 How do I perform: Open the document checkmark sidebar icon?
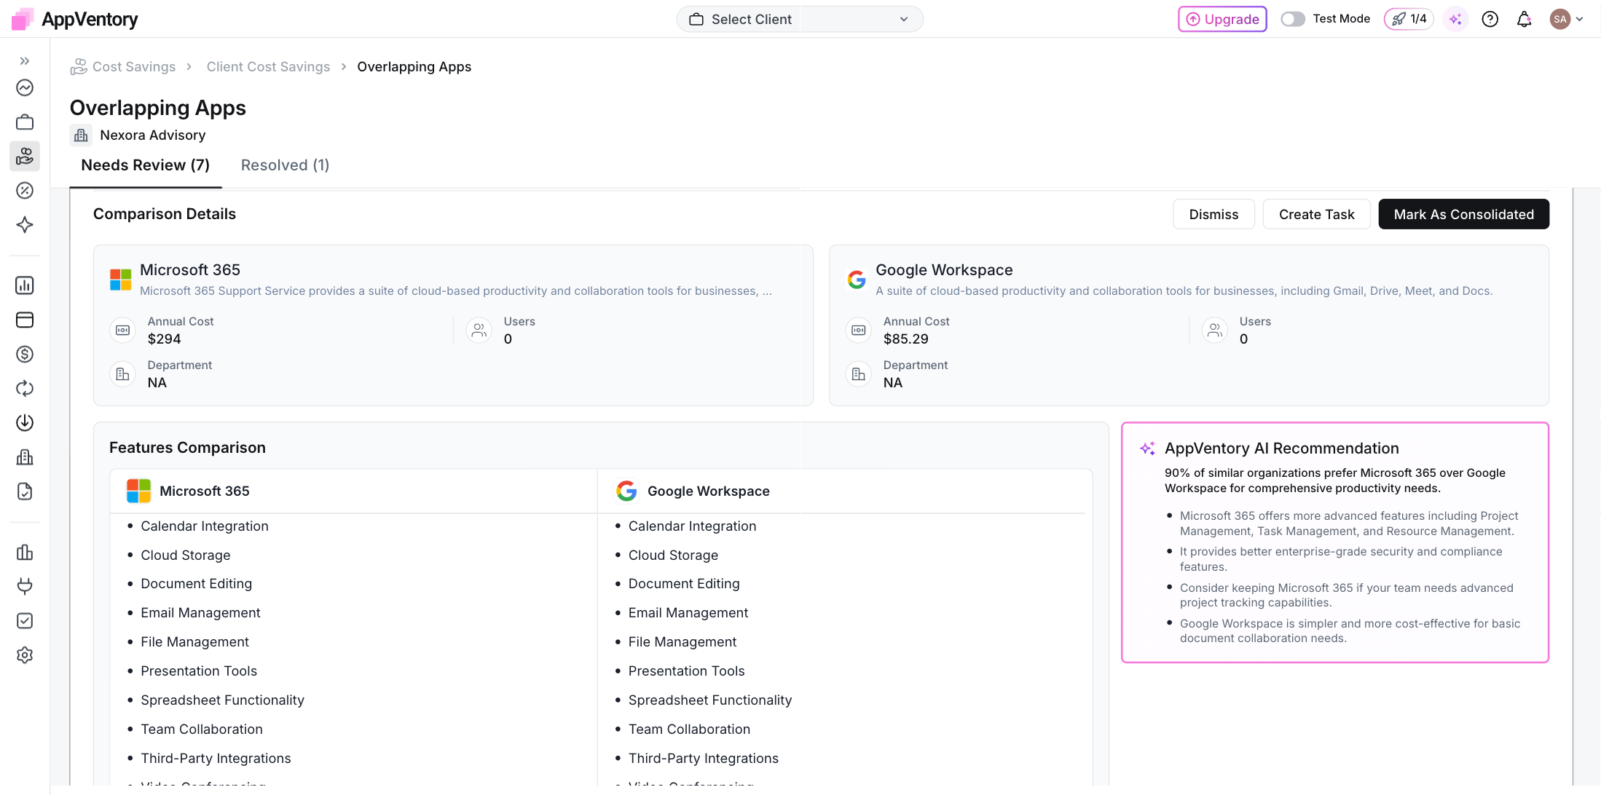click(25, 491)
